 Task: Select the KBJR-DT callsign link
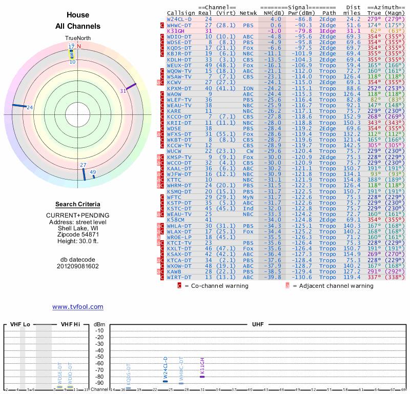pyautogui.click(x=179, y=54)
